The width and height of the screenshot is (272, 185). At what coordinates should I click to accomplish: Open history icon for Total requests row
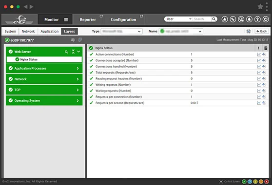tap(264, 73)
